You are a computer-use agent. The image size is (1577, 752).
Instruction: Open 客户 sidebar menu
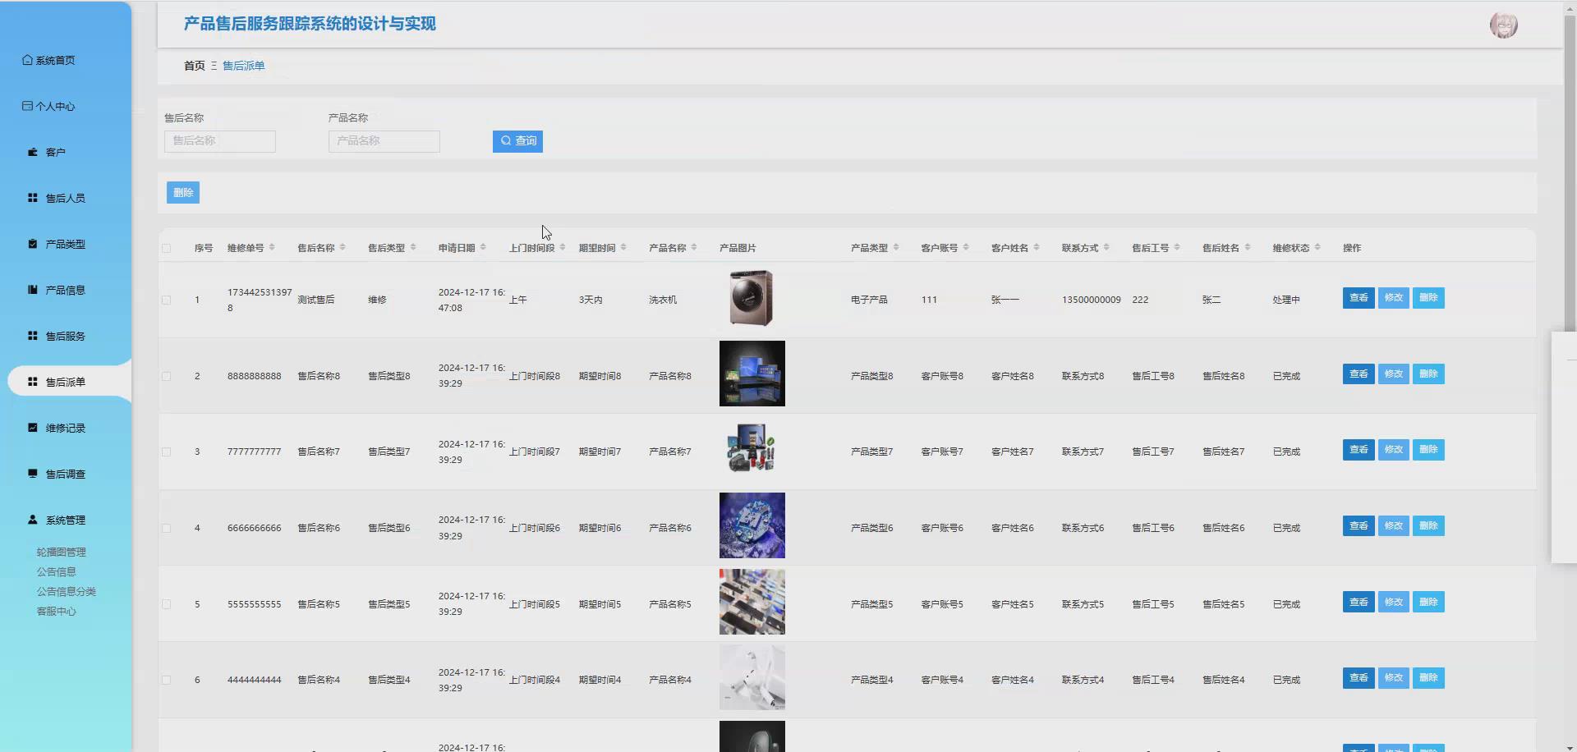point(47,152)
